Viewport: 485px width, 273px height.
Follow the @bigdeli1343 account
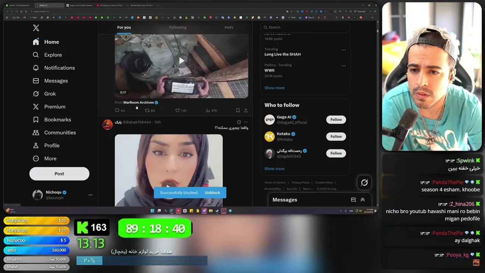pyautogui.click(x=336, y=153)
